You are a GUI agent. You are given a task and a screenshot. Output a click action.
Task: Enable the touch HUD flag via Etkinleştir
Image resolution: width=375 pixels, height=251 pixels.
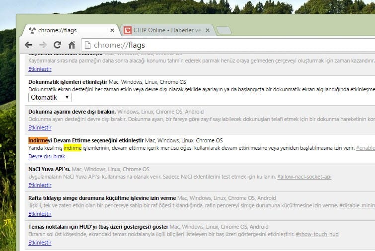[40, 243]
